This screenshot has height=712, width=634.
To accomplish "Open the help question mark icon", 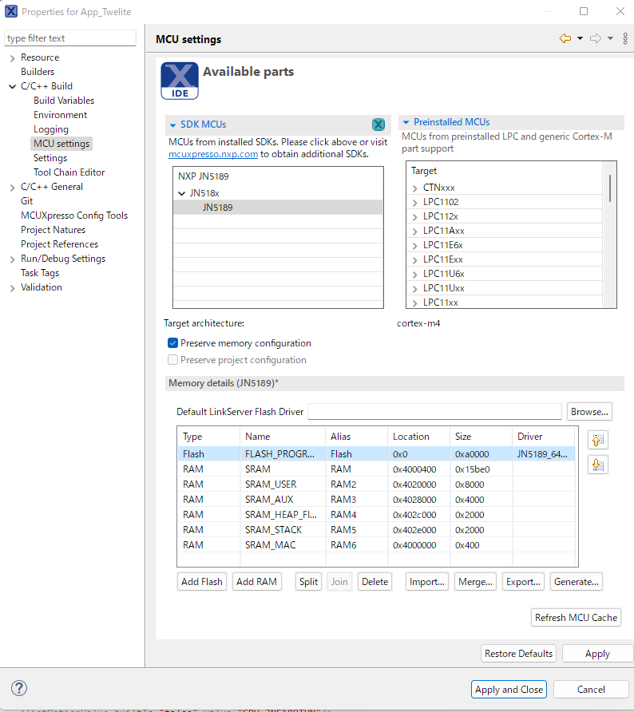I will pos(19,688).
